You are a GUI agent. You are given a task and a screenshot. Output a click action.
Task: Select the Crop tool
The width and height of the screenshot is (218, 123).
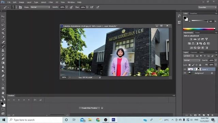tap(3, 33)
